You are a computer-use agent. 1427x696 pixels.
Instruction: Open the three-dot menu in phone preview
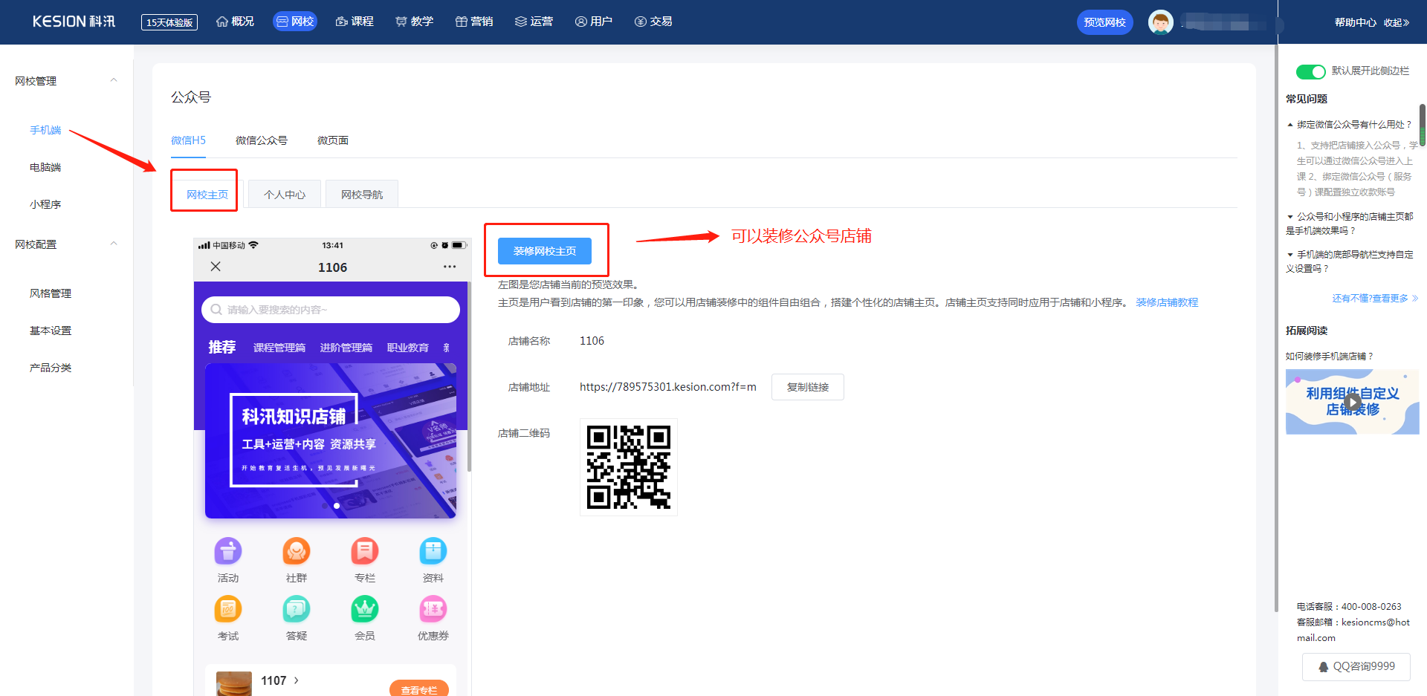pyautogui.click(x=450, y=267)
